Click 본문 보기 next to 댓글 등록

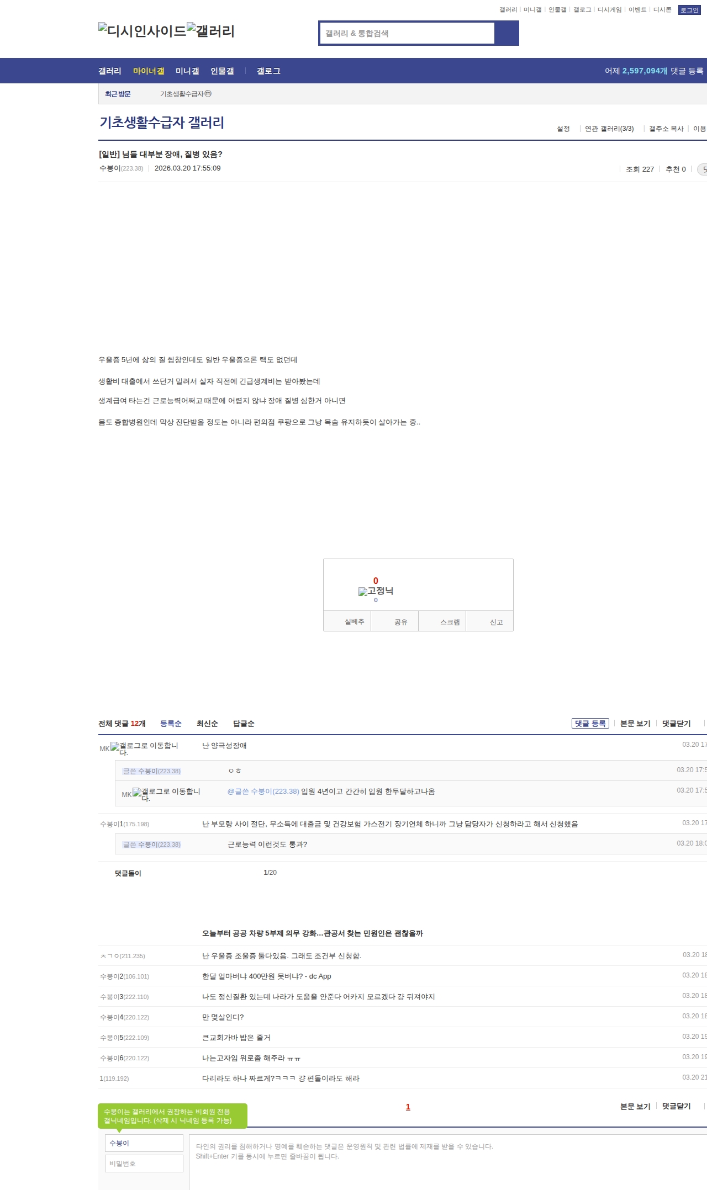pos(635,724)
